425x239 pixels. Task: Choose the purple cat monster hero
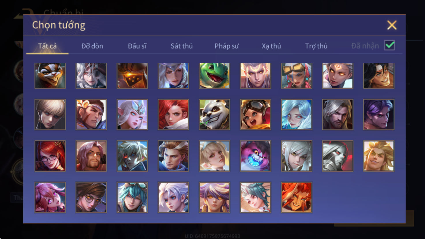(x=255, y=156)
